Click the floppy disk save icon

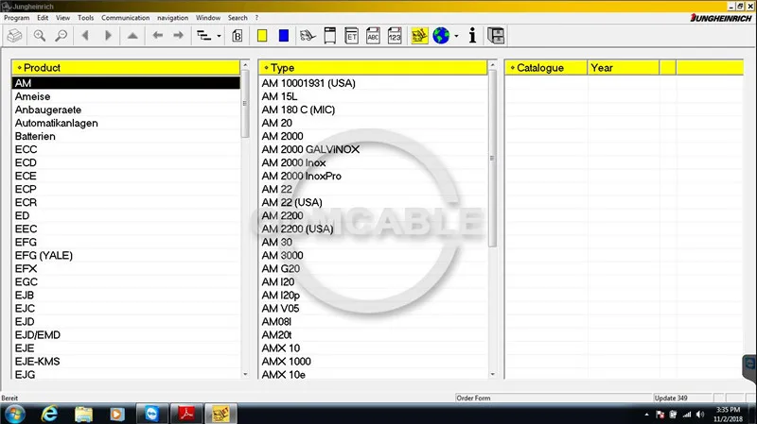coord(496,36)
